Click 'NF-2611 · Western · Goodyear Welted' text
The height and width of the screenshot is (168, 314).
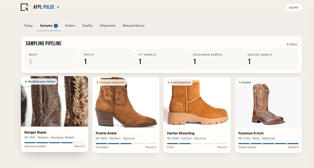49,137
